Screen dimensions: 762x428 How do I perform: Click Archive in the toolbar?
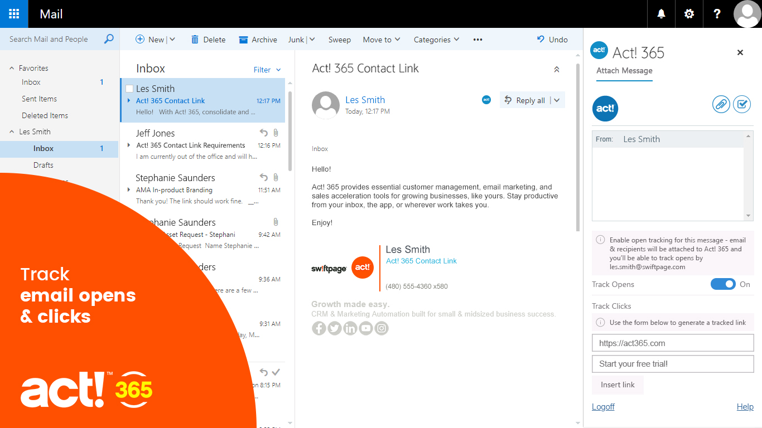tap(258, 40)
